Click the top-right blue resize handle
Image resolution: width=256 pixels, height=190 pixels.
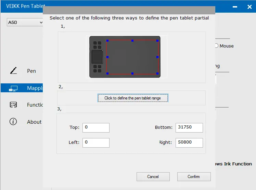click(x=157, y=41)
